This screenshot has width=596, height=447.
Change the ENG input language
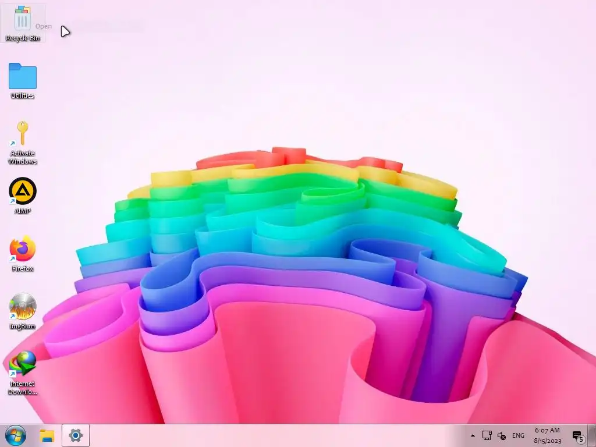click(518, 435)
